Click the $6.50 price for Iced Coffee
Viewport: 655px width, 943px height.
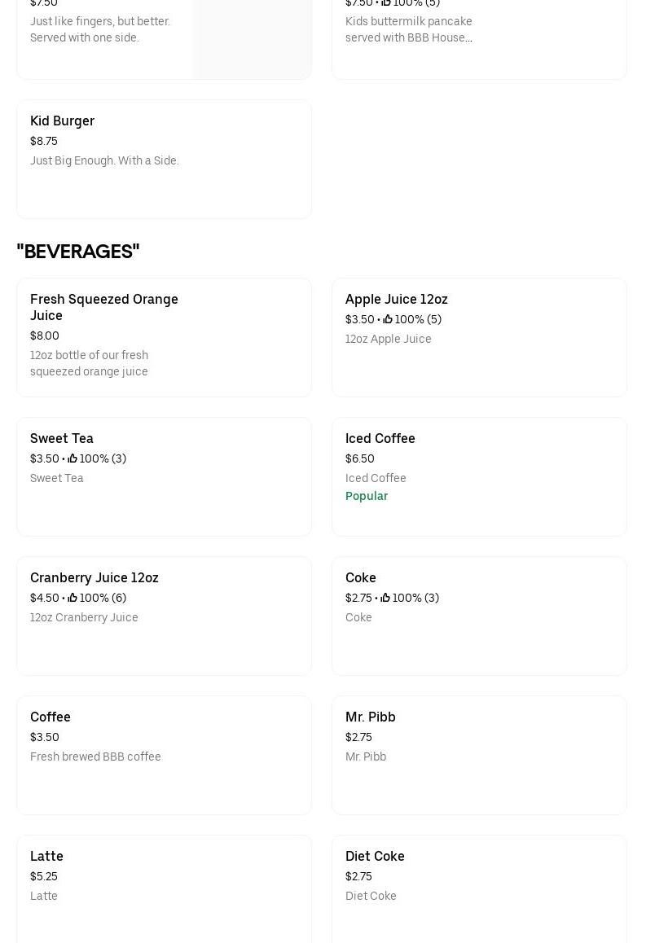pos(360,458)
